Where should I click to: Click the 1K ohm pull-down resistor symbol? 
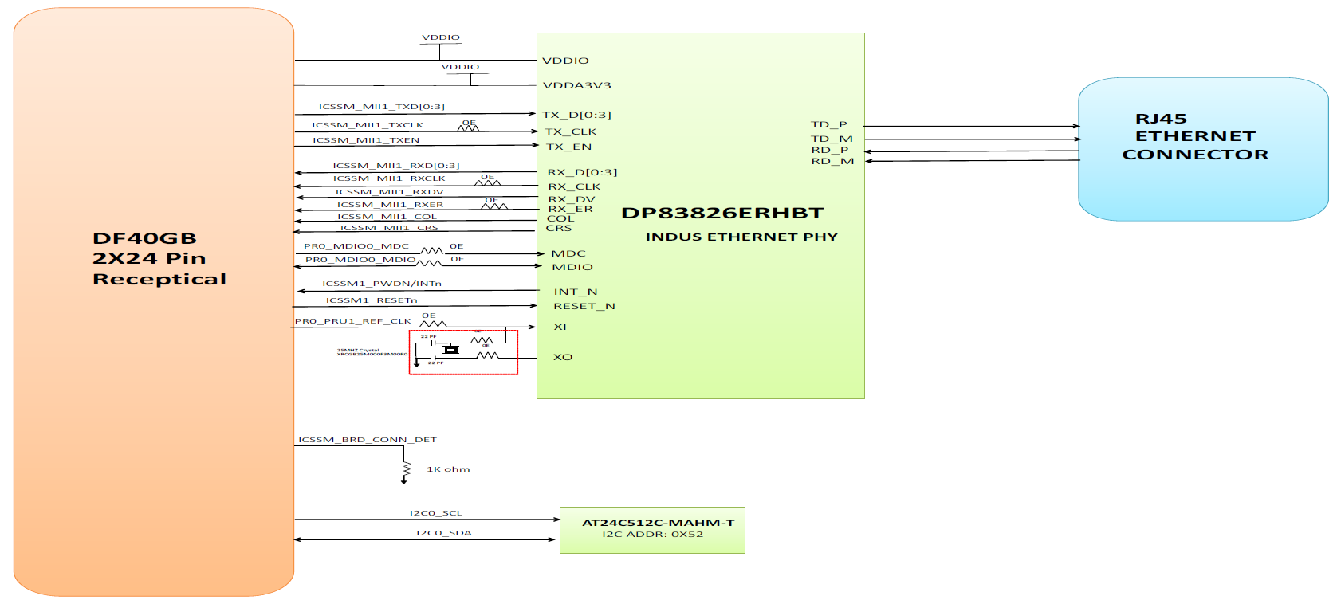pyautogui.click(x=407, y=468)
